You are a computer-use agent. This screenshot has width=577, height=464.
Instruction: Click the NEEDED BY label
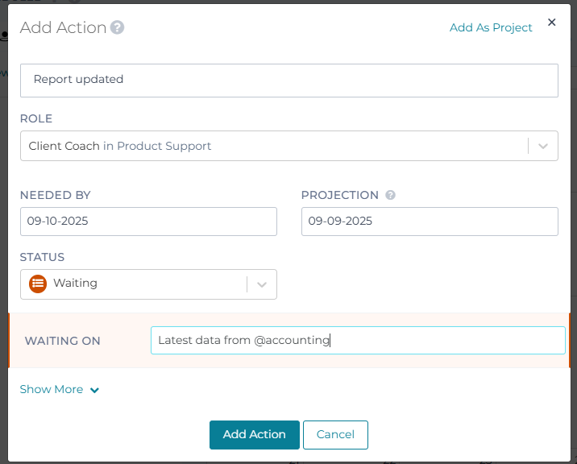tap(56, 195)
